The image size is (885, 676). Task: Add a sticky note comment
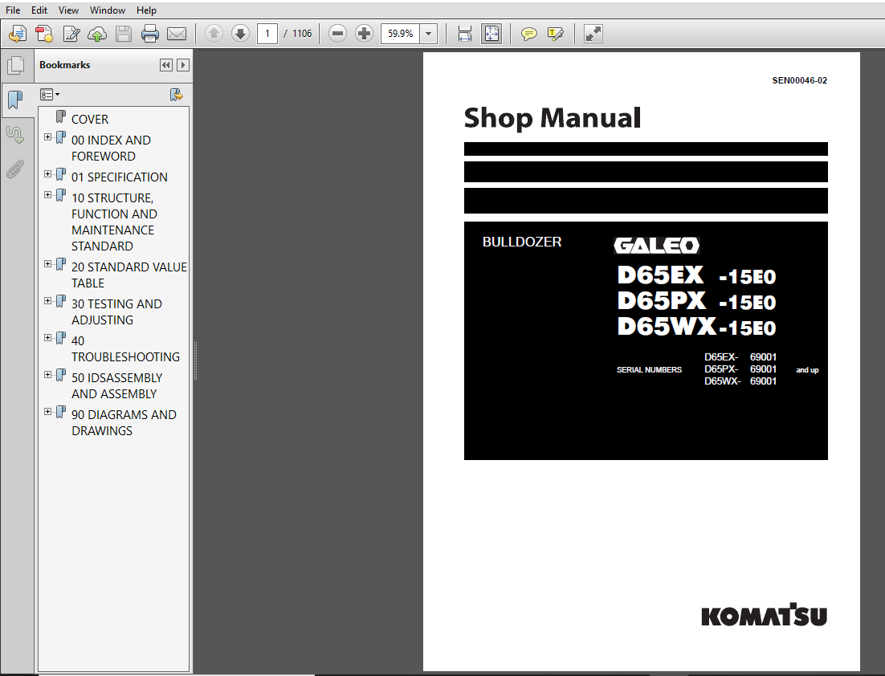pos(529,35)
